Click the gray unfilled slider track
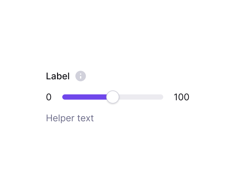This screenshot has width=236, height=194. (x=141, y=97)
